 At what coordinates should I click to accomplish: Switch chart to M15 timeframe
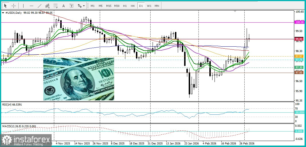click(x=109, y=6)
